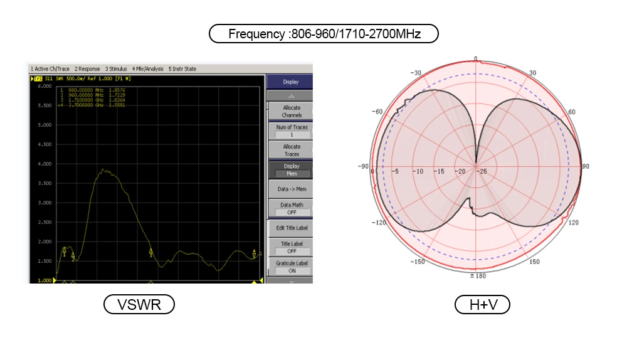627x345 pixels.
Task: Click the marker 3 readout 1.7100000 GHz
Action: coord(93,100)
